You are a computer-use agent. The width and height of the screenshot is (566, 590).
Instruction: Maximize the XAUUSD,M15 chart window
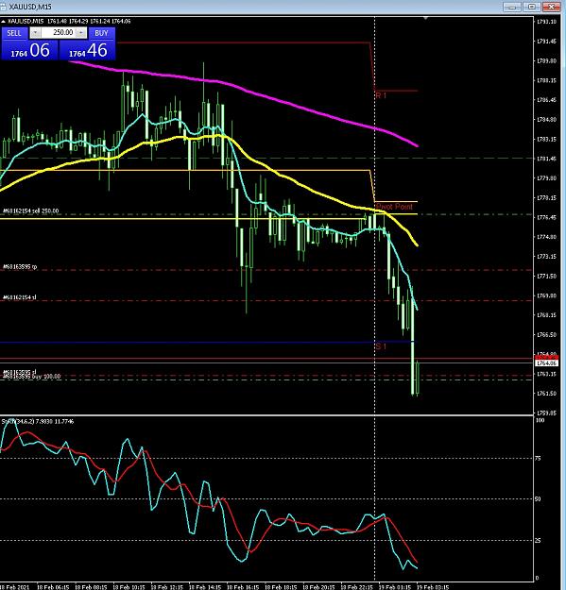pos(532,7)
